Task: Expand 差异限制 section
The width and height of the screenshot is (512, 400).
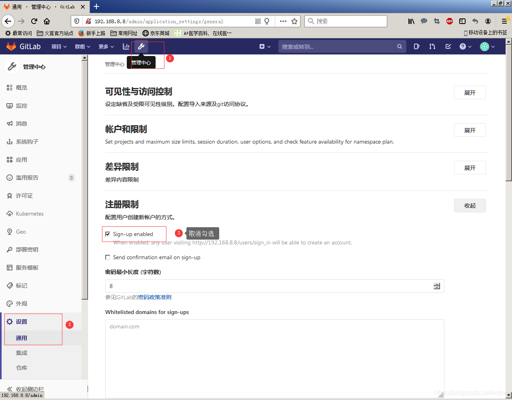Action: pyautogui.click(x=470, y=168)
